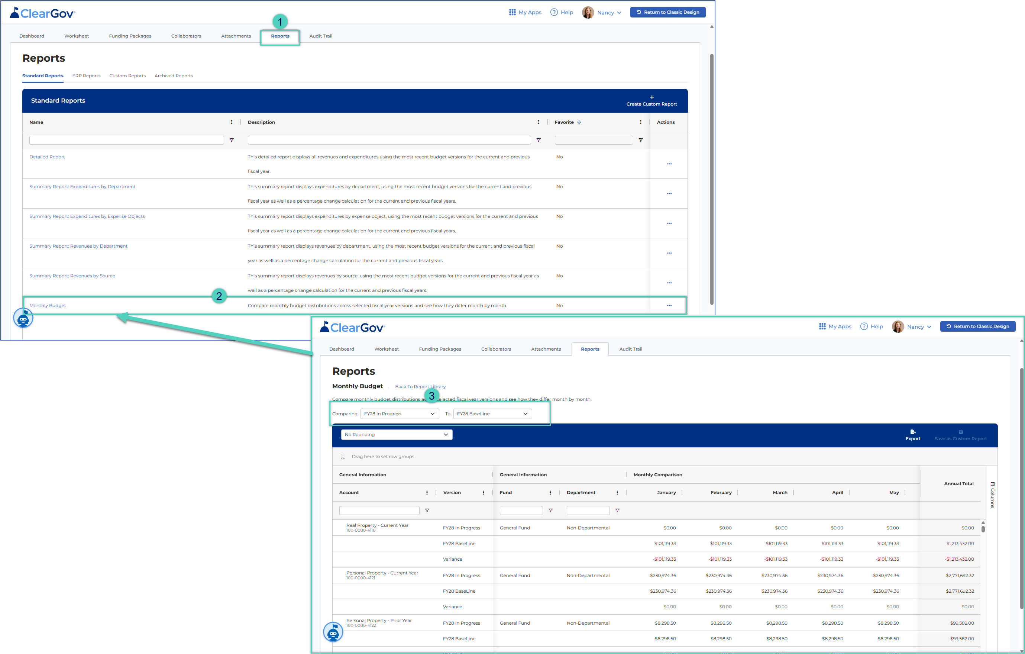
Task: Expand the To FY28 BaseLine dropdown
Action: [x=492, y=414]
